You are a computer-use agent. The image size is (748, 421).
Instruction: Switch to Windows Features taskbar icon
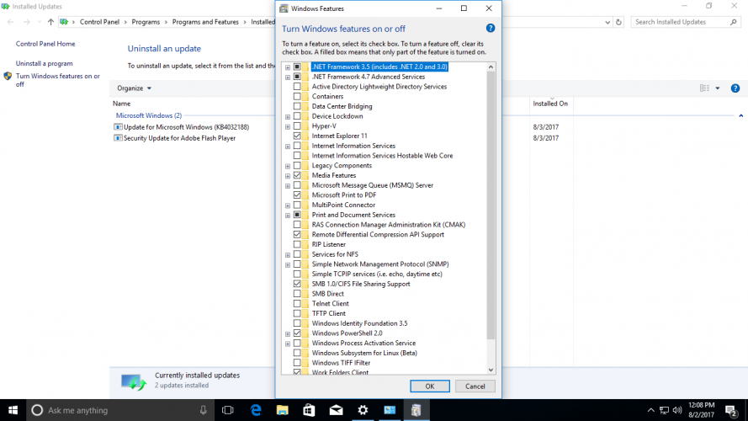click(x=416, y=410)
